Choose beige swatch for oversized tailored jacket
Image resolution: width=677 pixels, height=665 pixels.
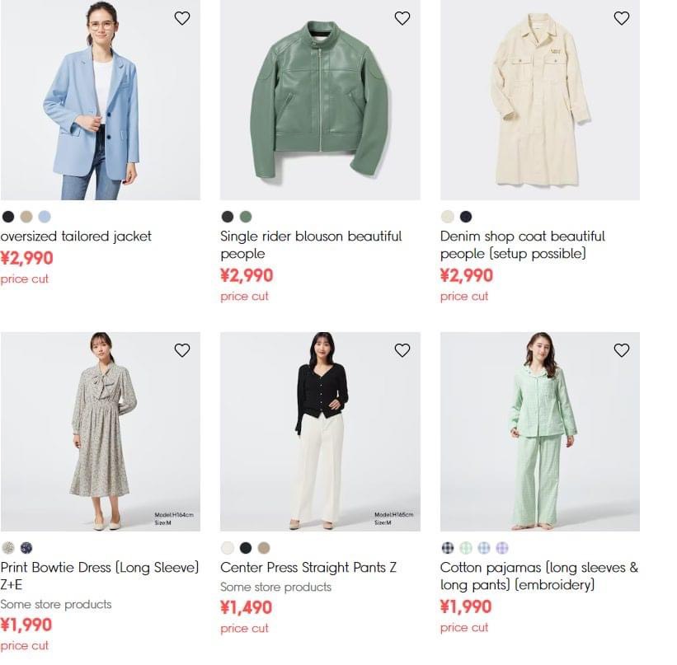tap(26, 217)
